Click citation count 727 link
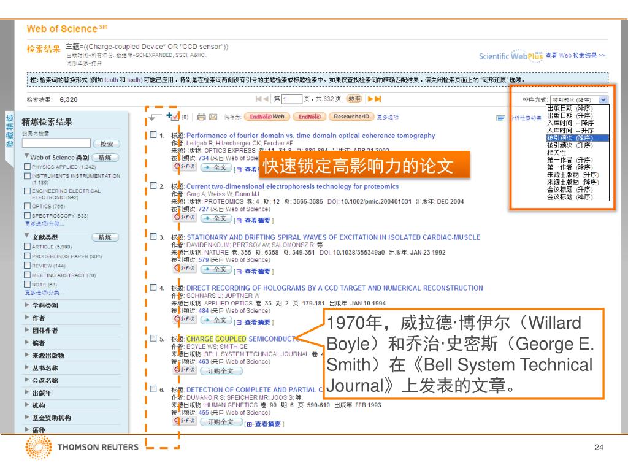This screenshot has height=471, width=628. point(204,209)
